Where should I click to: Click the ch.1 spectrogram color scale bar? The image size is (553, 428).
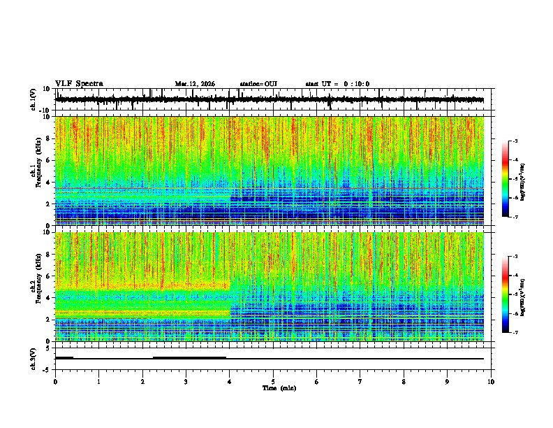(x=505, y=179)
